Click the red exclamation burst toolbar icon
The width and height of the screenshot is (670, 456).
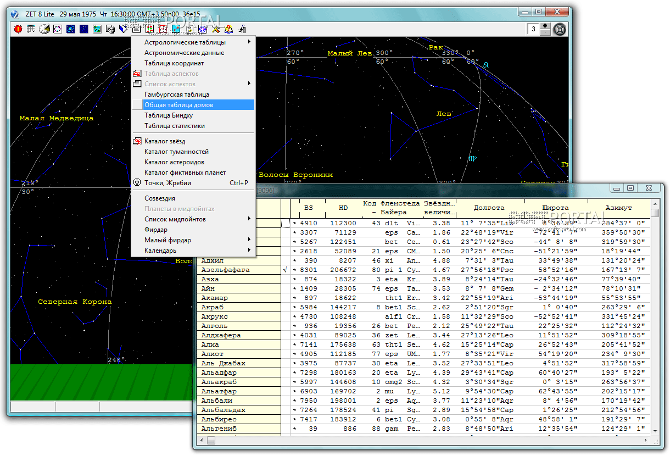[17, 29]
